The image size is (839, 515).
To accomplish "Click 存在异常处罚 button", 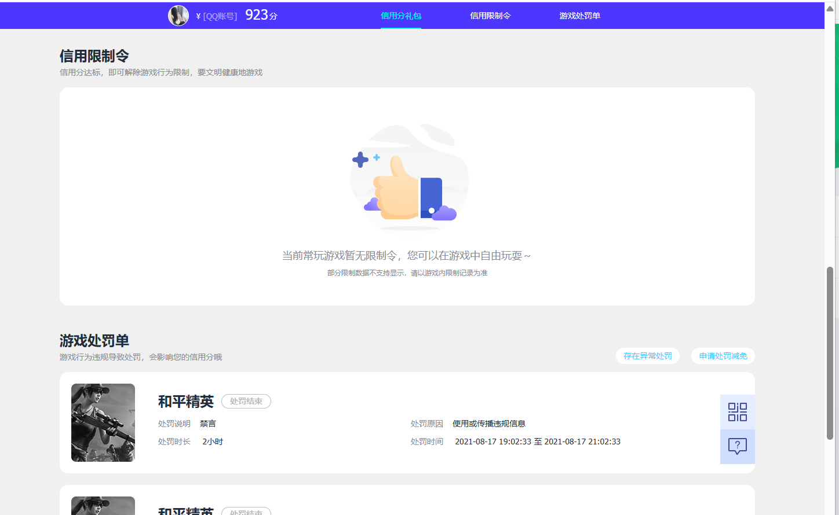I will tap(648, 356).
